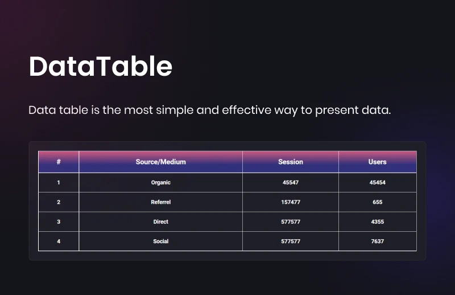Click users value 655
Screen dimensions: 455x295
378,202
